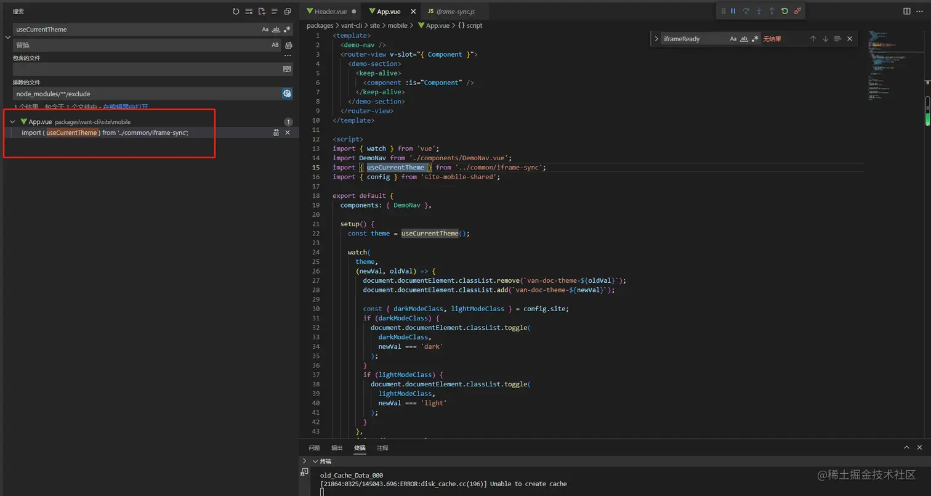Collapse the replace field toggle chevron
The height and width of the screenshot is (496, 931).
point(8,37)
